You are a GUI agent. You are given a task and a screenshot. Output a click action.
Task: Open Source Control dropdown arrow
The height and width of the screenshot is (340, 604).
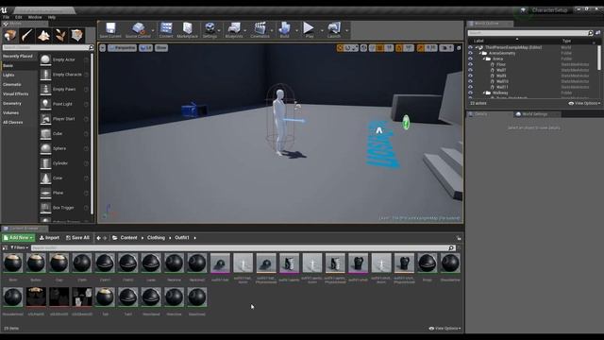pos(153,30)
